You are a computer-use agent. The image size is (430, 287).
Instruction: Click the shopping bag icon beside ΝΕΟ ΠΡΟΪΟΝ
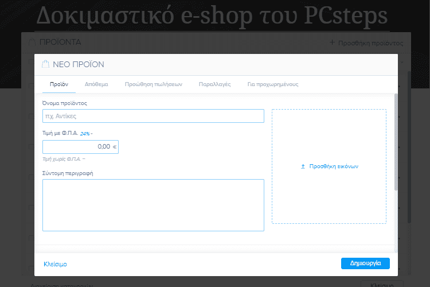(45, 64)
